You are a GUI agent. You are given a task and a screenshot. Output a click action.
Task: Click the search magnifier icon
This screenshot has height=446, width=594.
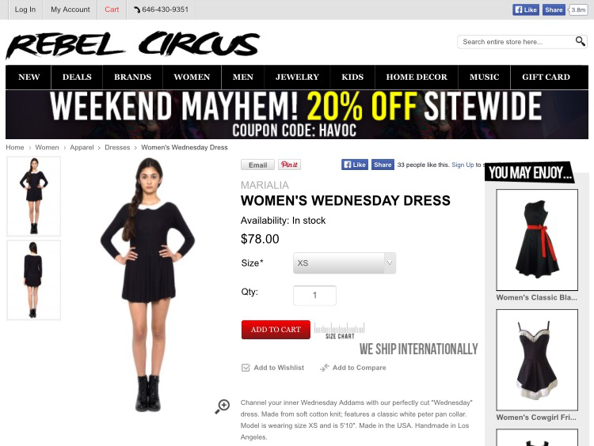pos(580,41)
